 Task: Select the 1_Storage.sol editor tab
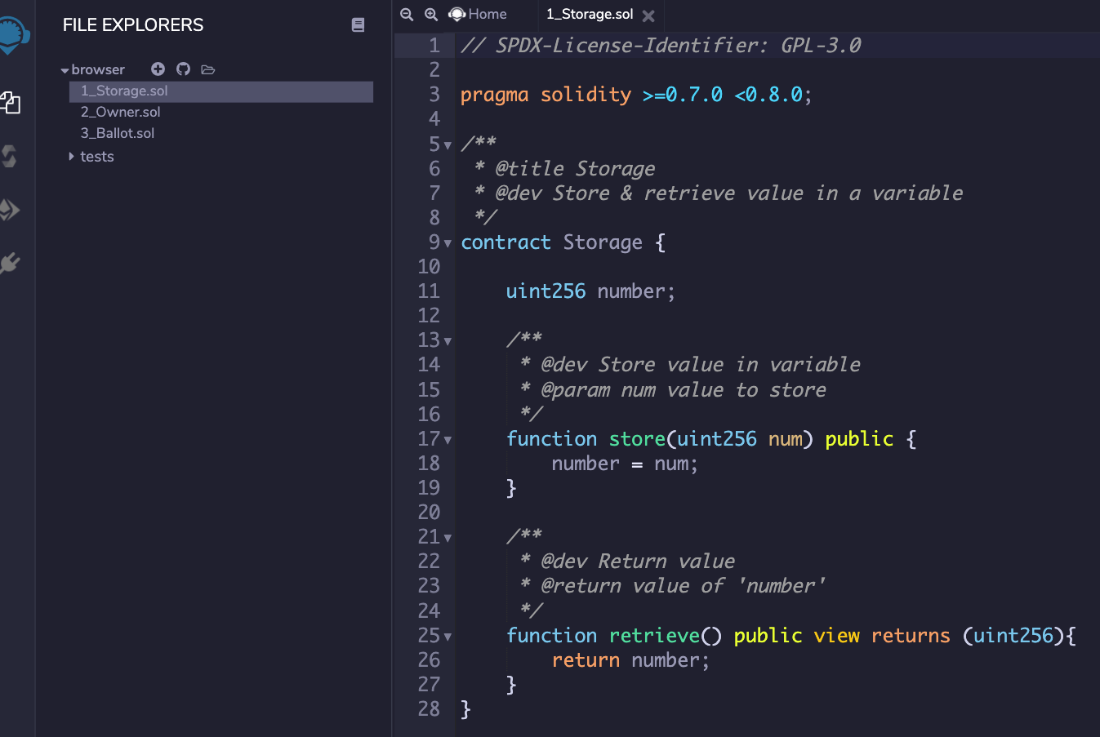[591, 14]
